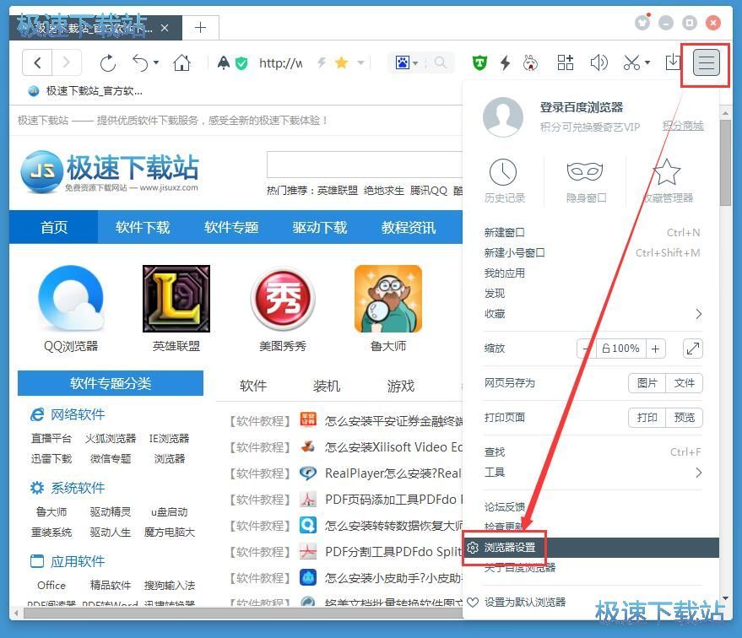Click the rabbit mascot extension icon
This screenshot has height=638, width=742.
[x=530, y=62]
